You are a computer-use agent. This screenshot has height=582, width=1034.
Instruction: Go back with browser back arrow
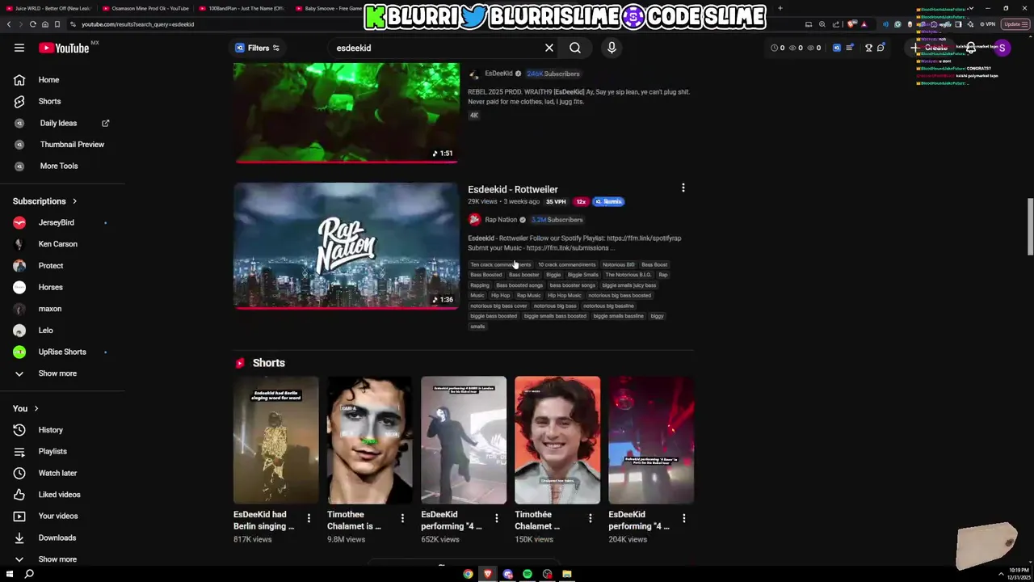pyautogui.click(x=9, y=24)
